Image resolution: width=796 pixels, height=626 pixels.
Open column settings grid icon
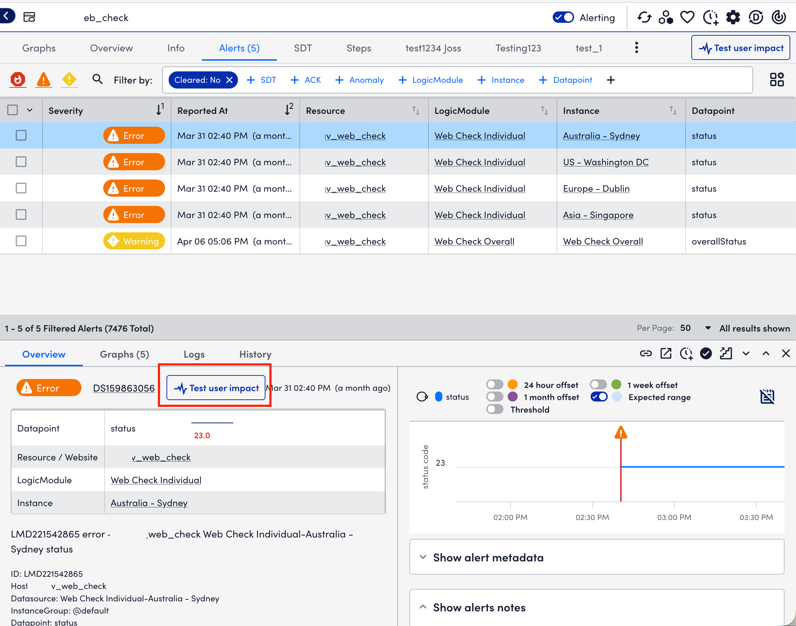point(777,80)
